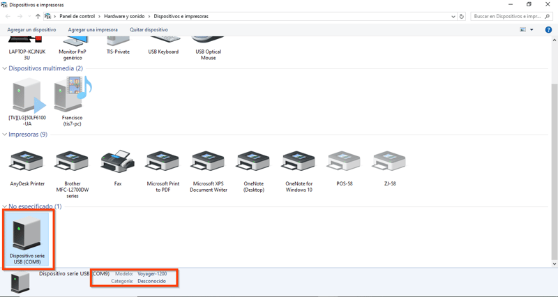Go up one folder level arrow

point(38,16)
